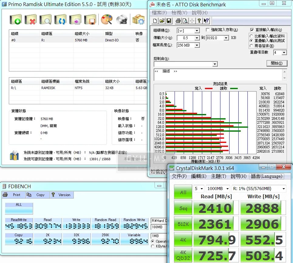293x263 pixels.
Task: Click the ATTO print preview icon
Action: 185,21
